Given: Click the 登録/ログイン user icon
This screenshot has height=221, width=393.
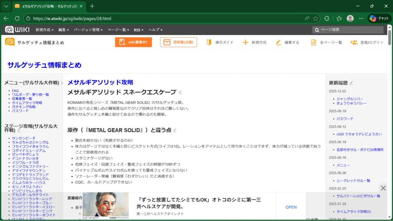Looking at the screenshot, I should 354,42.
